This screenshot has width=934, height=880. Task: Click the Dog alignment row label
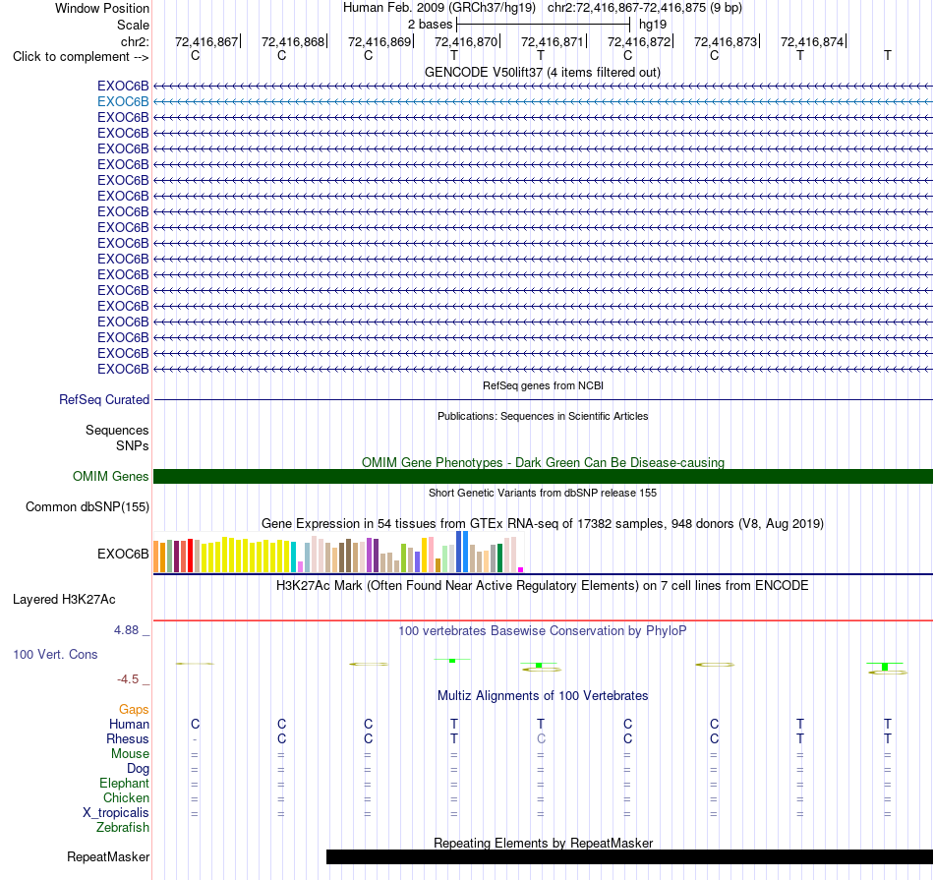138,769
